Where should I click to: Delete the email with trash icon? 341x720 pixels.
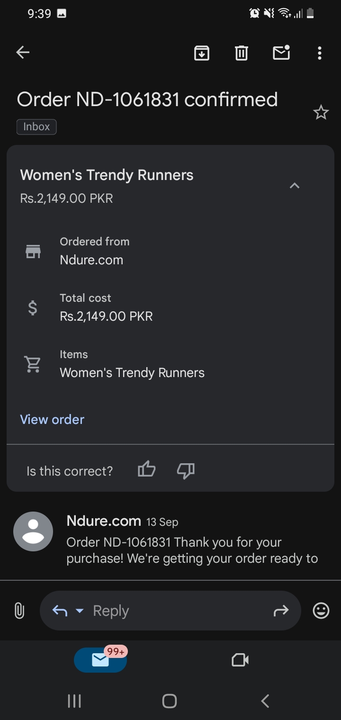click(x=242, y=53)
